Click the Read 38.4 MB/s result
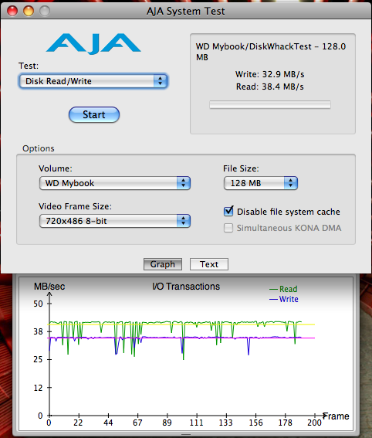372x438 pixels. [x=269, y=87]
